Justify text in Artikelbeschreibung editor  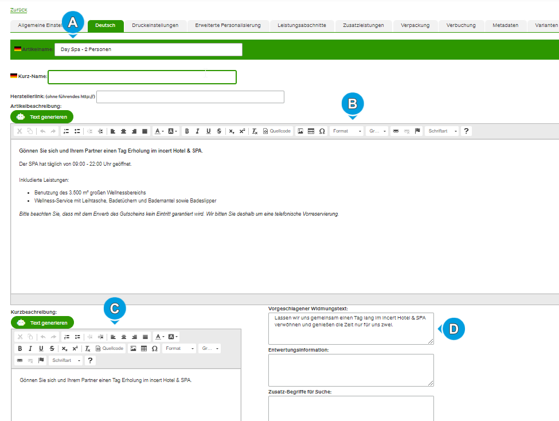(144, 131)
